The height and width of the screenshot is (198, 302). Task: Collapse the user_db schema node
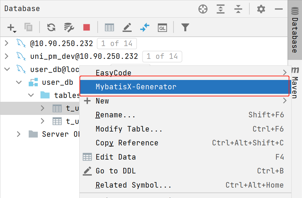coord(19,82)
